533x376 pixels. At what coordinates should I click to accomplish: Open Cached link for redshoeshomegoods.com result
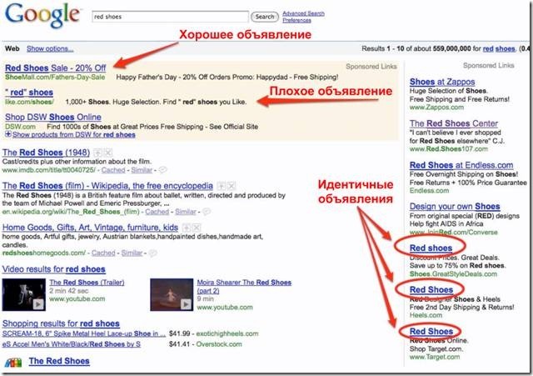[x=103, y=253]
